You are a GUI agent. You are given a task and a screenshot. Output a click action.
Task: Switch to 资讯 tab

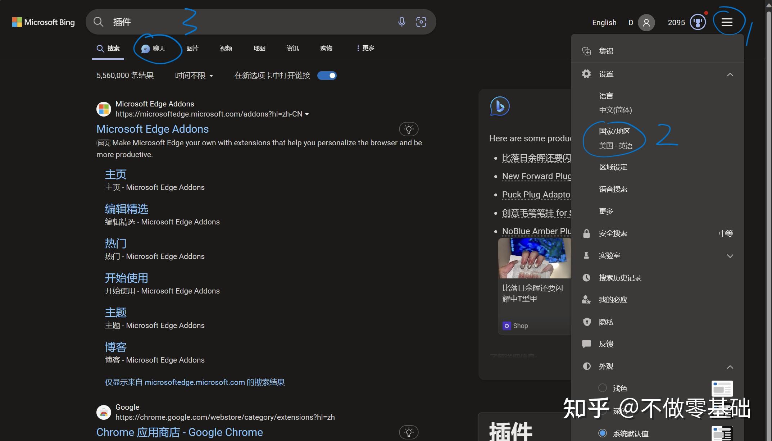point(293,48)
